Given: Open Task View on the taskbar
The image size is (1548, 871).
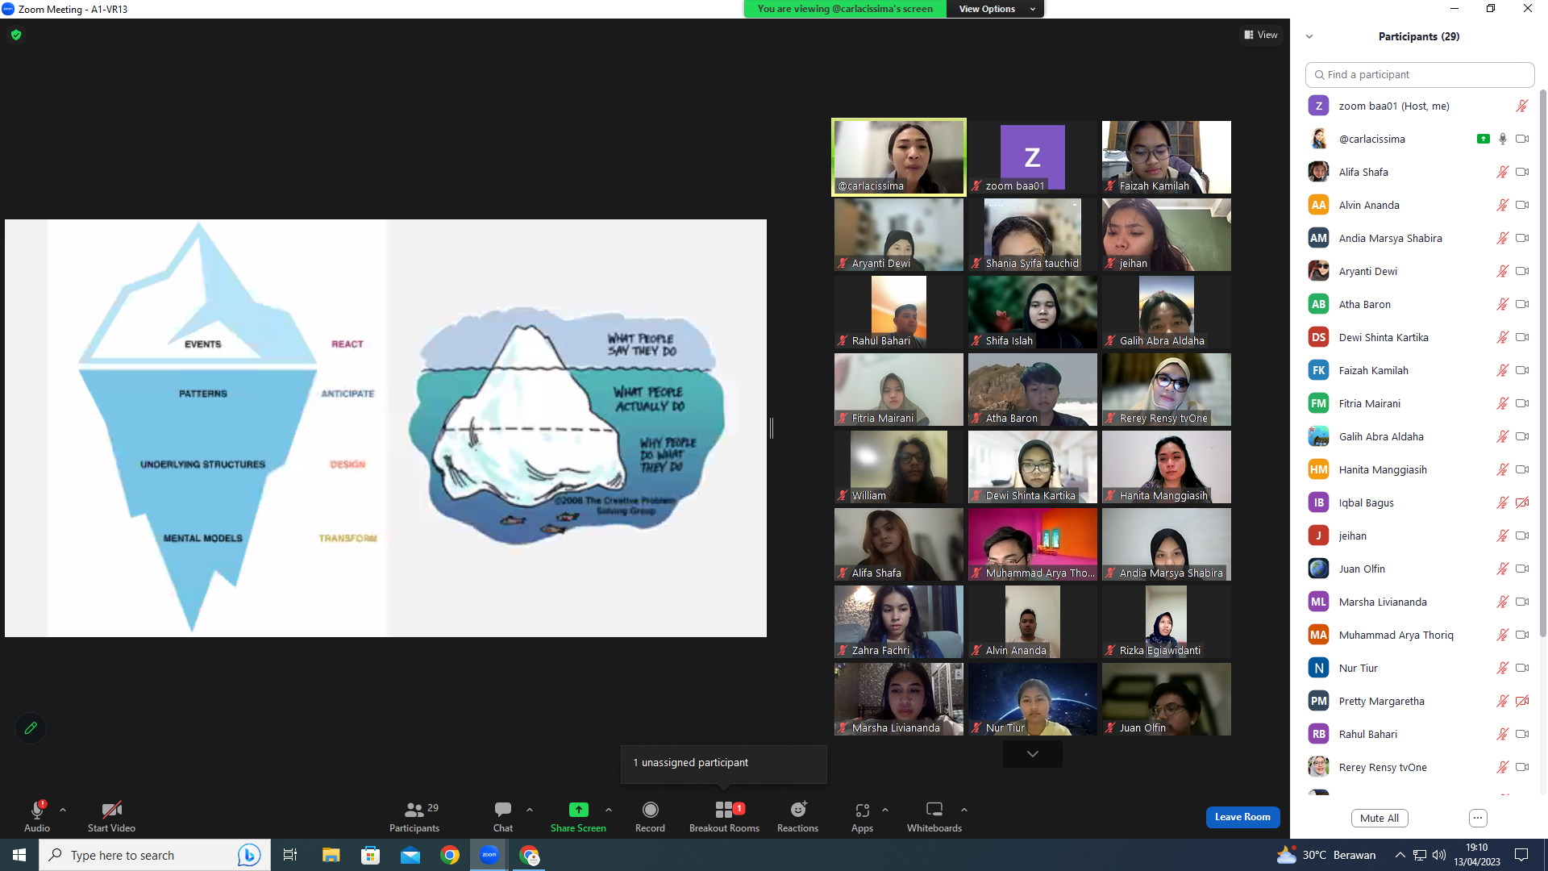Looking at the screenshot, I should pos(290,855).
